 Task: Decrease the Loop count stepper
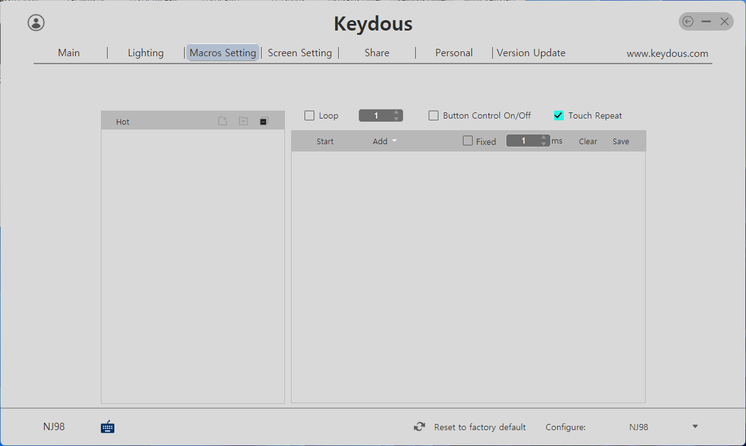[x=396, y=119]
